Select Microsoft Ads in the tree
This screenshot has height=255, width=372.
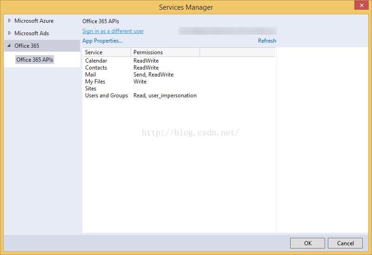[x=32, y=33]
